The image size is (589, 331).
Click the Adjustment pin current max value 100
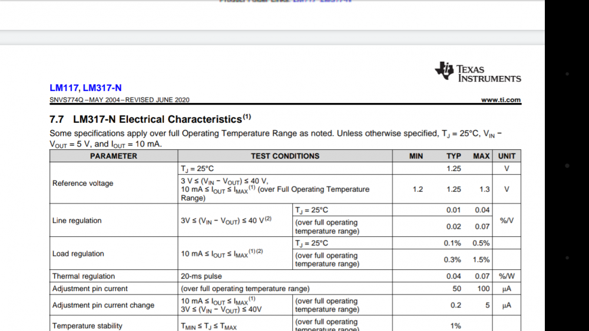[484, 289]
